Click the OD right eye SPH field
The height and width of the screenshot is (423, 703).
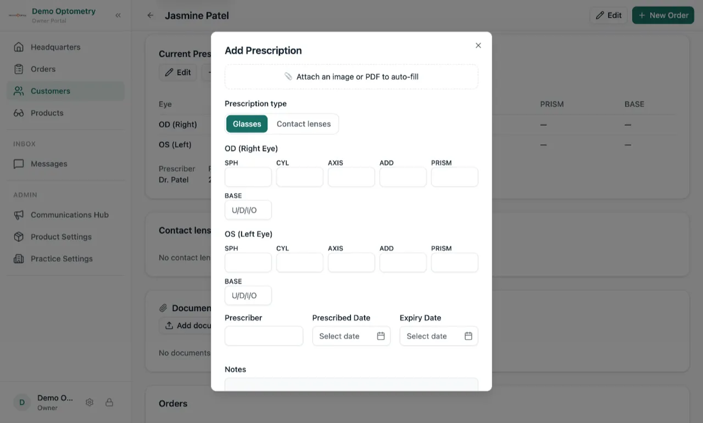coord(248,177)
